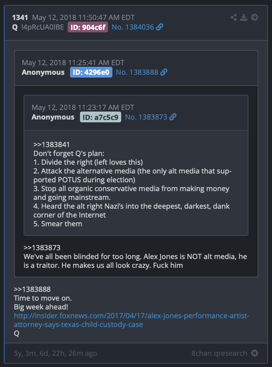272x367 pixels.
Task: Open post link No. 1384036
Action: coord(133,27)
